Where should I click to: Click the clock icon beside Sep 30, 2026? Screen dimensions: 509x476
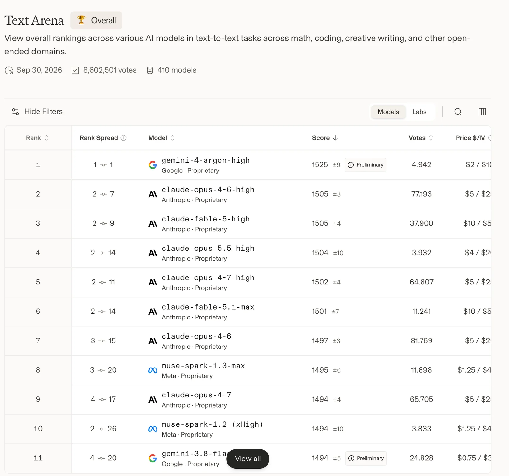9,70
